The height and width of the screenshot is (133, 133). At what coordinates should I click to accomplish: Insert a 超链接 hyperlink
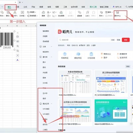click(79, 14)
